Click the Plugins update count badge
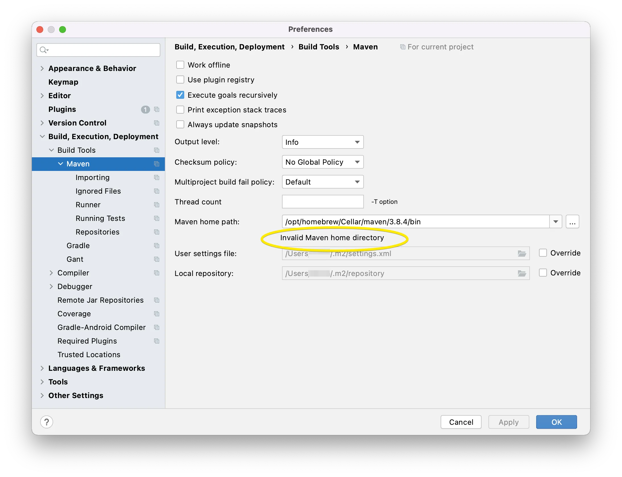The image size is (622, 477). click(x=145, y=109)
